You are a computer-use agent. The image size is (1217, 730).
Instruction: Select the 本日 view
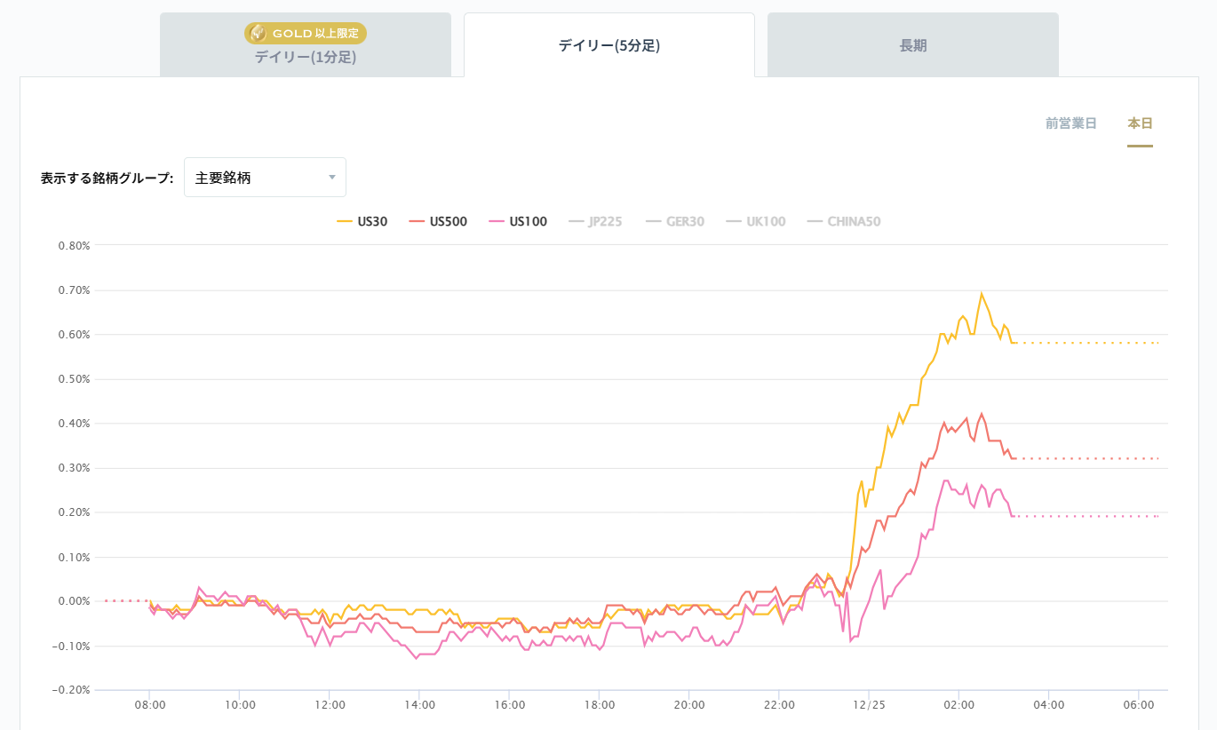pyautogui.click(x=1140, y=123)
